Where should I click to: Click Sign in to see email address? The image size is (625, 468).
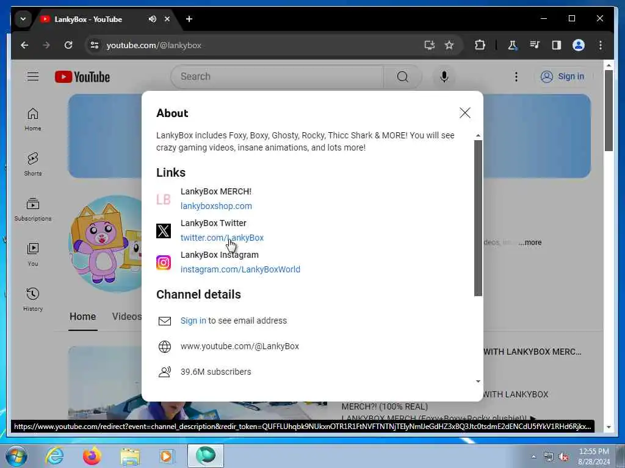click(x=193, y=321)
